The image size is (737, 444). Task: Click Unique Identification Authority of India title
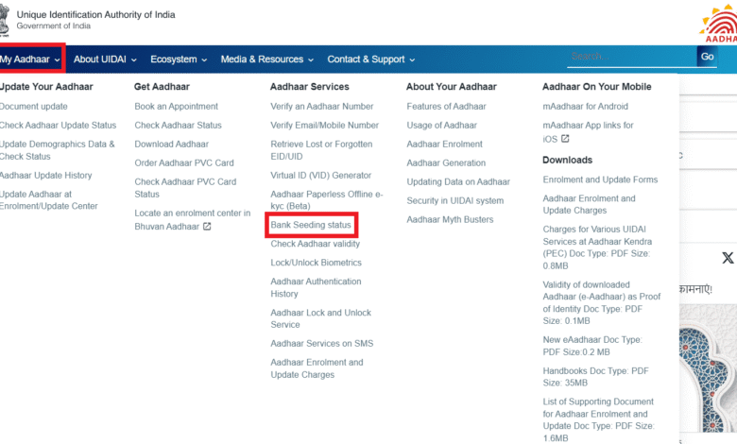point(95,14)
